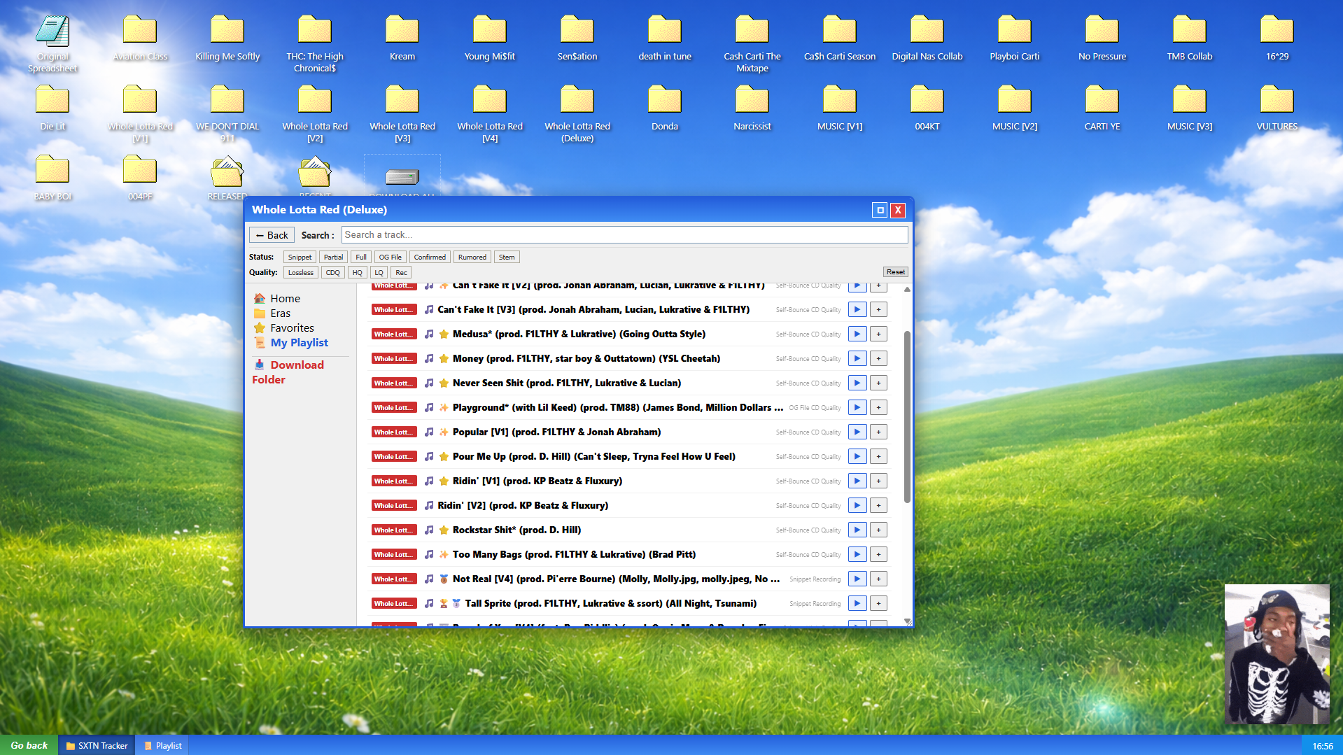
Task: Open Eras in the sidebar
Action: pos(280,313)
